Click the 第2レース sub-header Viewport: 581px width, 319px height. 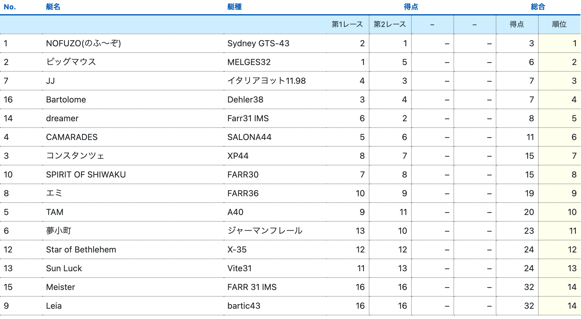tap(390, 24)
